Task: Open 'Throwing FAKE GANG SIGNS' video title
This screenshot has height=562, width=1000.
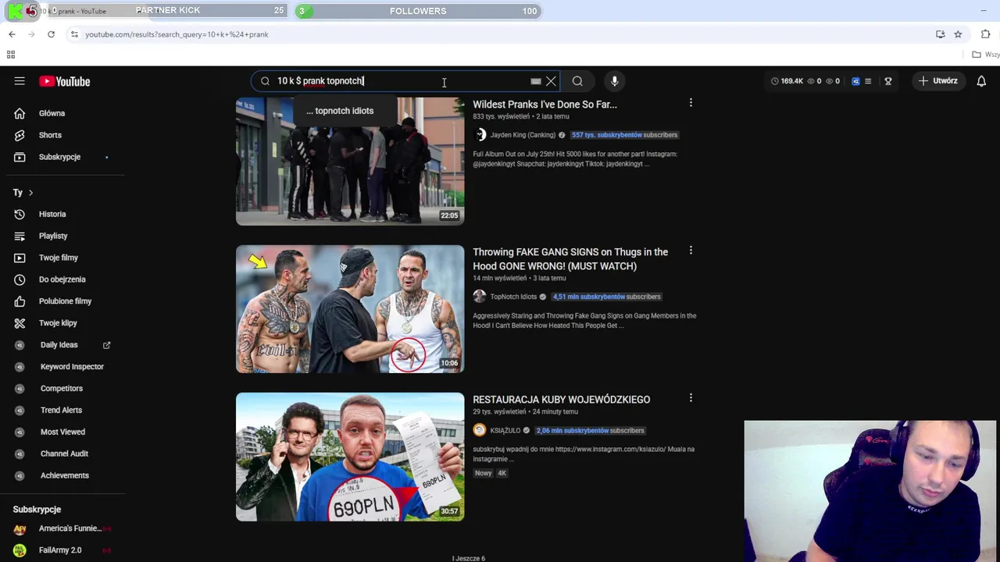Action: pos(570,259)
